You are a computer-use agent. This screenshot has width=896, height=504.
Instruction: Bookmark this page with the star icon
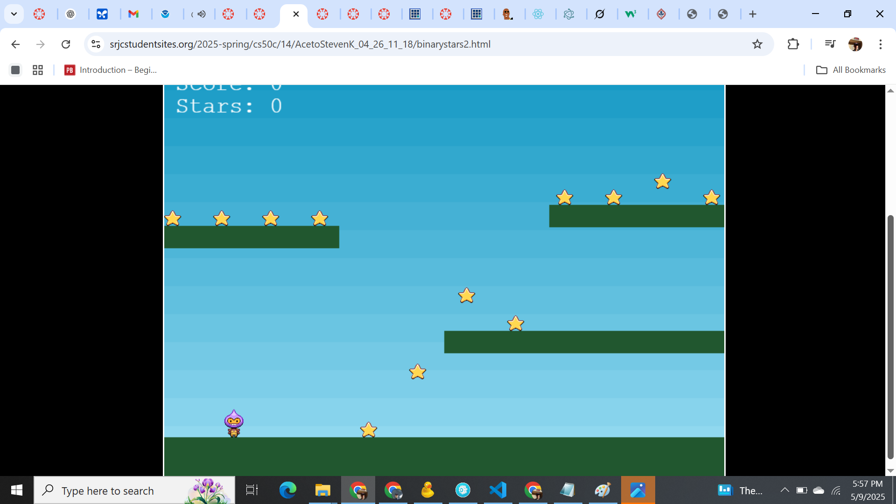tap(757, 44)
